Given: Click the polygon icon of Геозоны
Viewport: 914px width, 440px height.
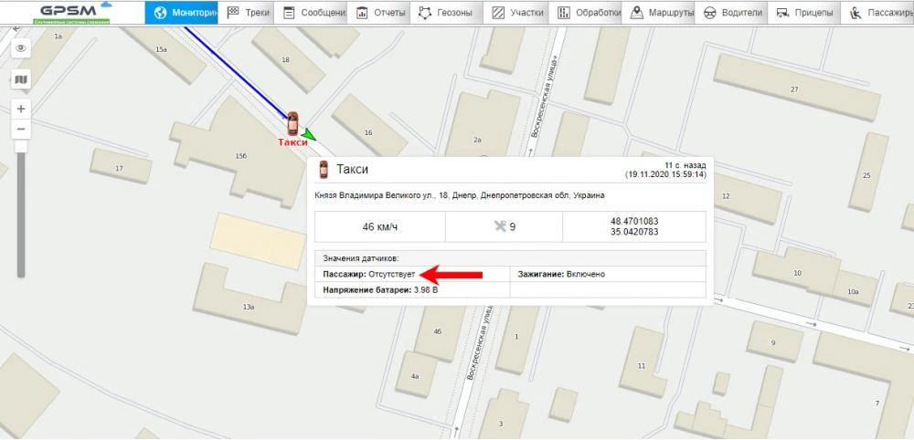Looking at the screenshot, I should tap(426, 13).
